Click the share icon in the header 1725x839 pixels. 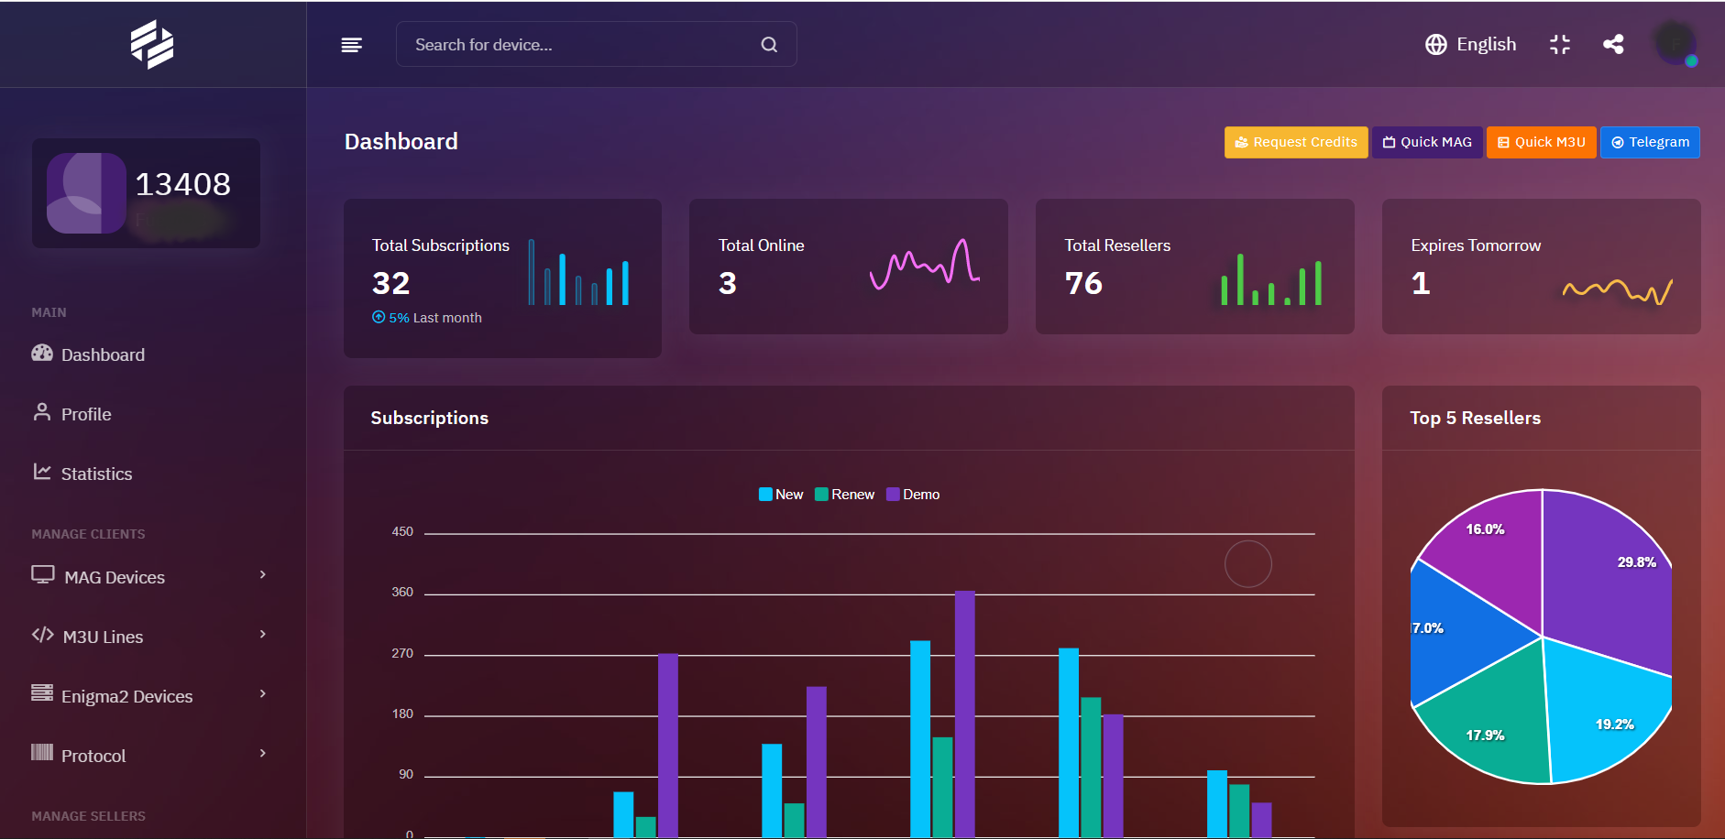coord(1613,44)
